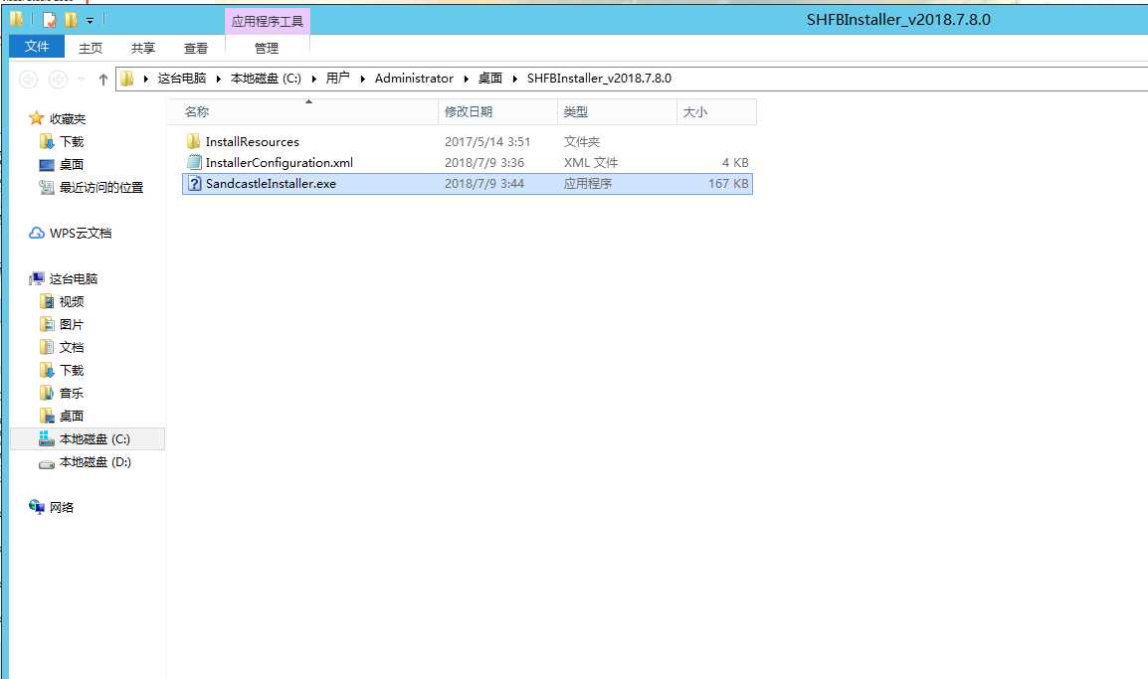Open the 音乐 folder in sidebar

(x=71, y=393)
